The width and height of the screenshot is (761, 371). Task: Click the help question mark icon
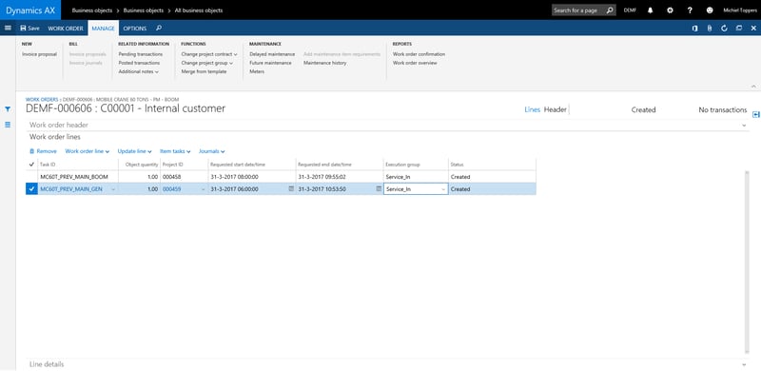[690, 10]
